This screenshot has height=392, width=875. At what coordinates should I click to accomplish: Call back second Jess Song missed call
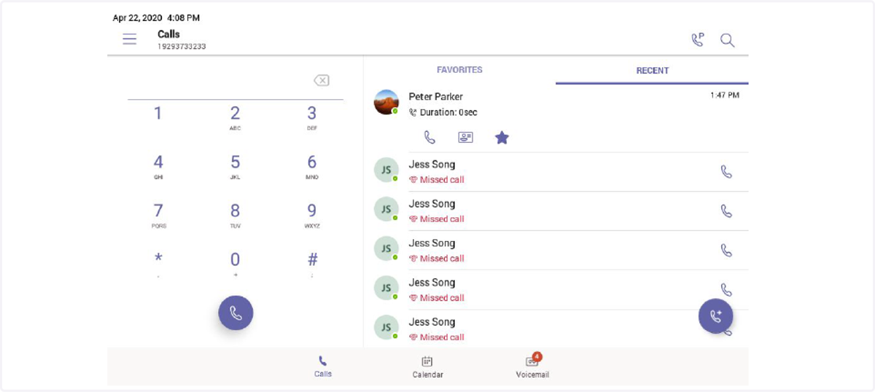tap(726, 211)
